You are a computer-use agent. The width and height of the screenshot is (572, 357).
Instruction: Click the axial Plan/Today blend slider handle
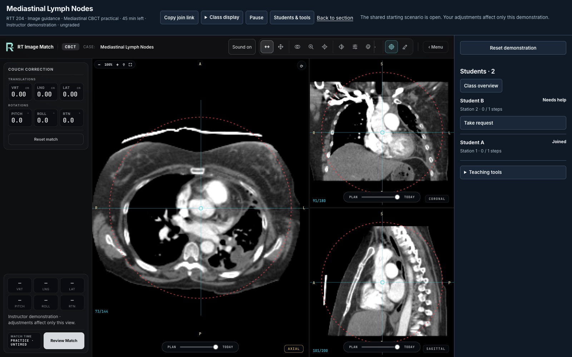click(216, 347)
